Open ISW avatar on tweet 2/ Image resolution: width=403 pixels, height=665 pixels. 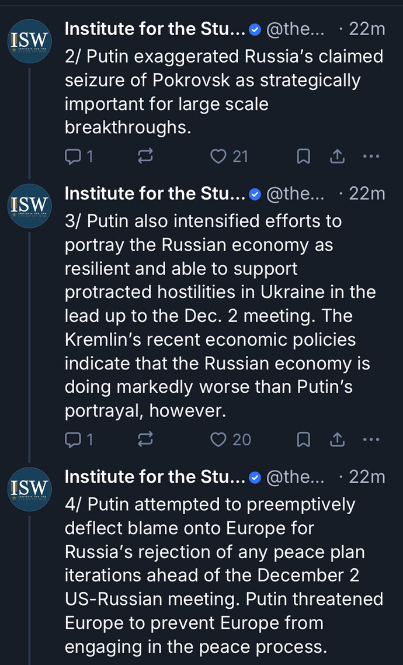tap(30, 41)
